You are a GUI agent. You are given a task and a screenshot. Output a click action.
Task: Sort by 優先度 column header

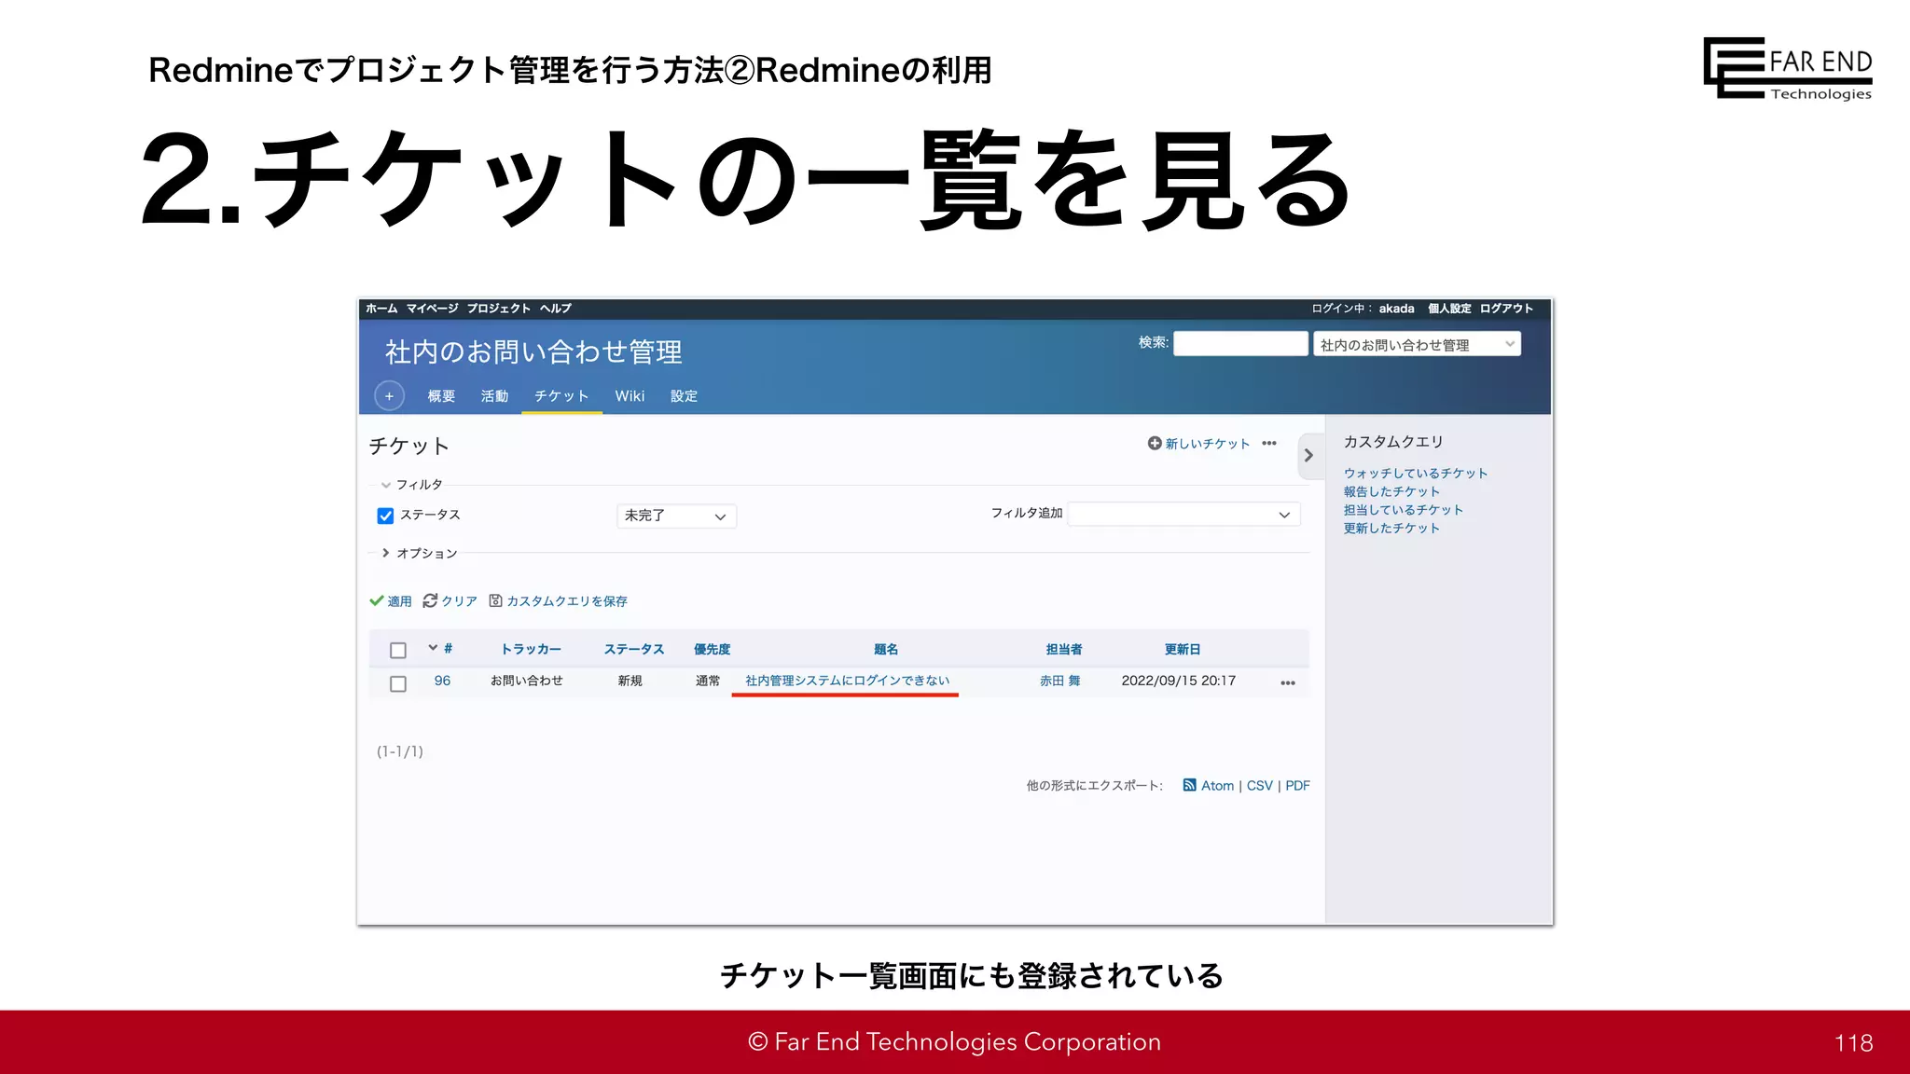[712, 649]
